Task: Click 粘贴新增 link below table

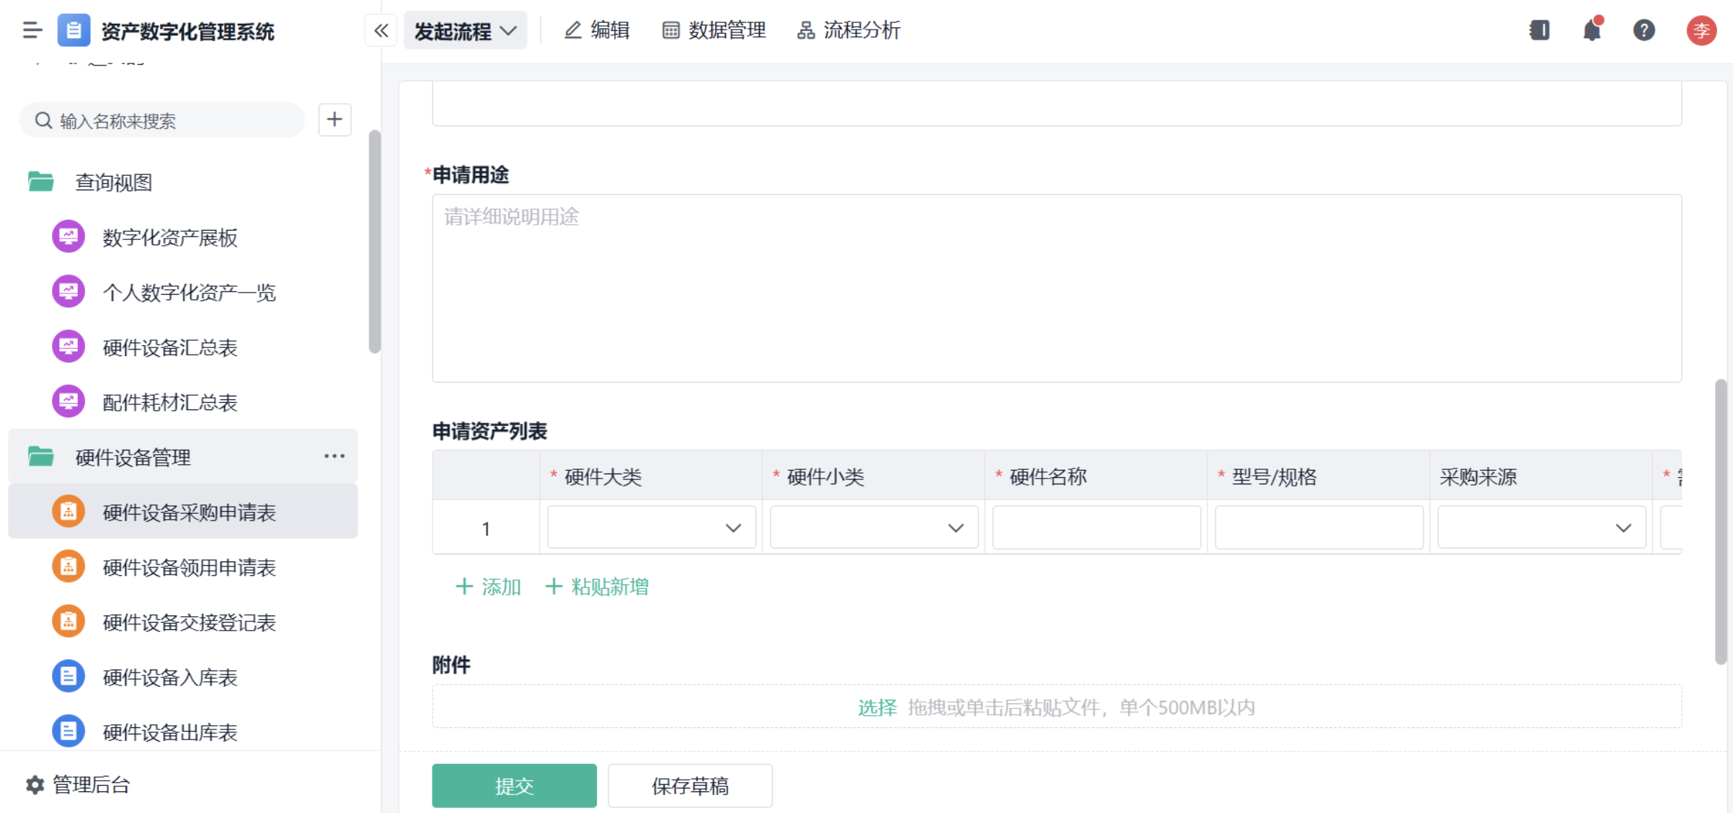Action: tap(597, 587)
